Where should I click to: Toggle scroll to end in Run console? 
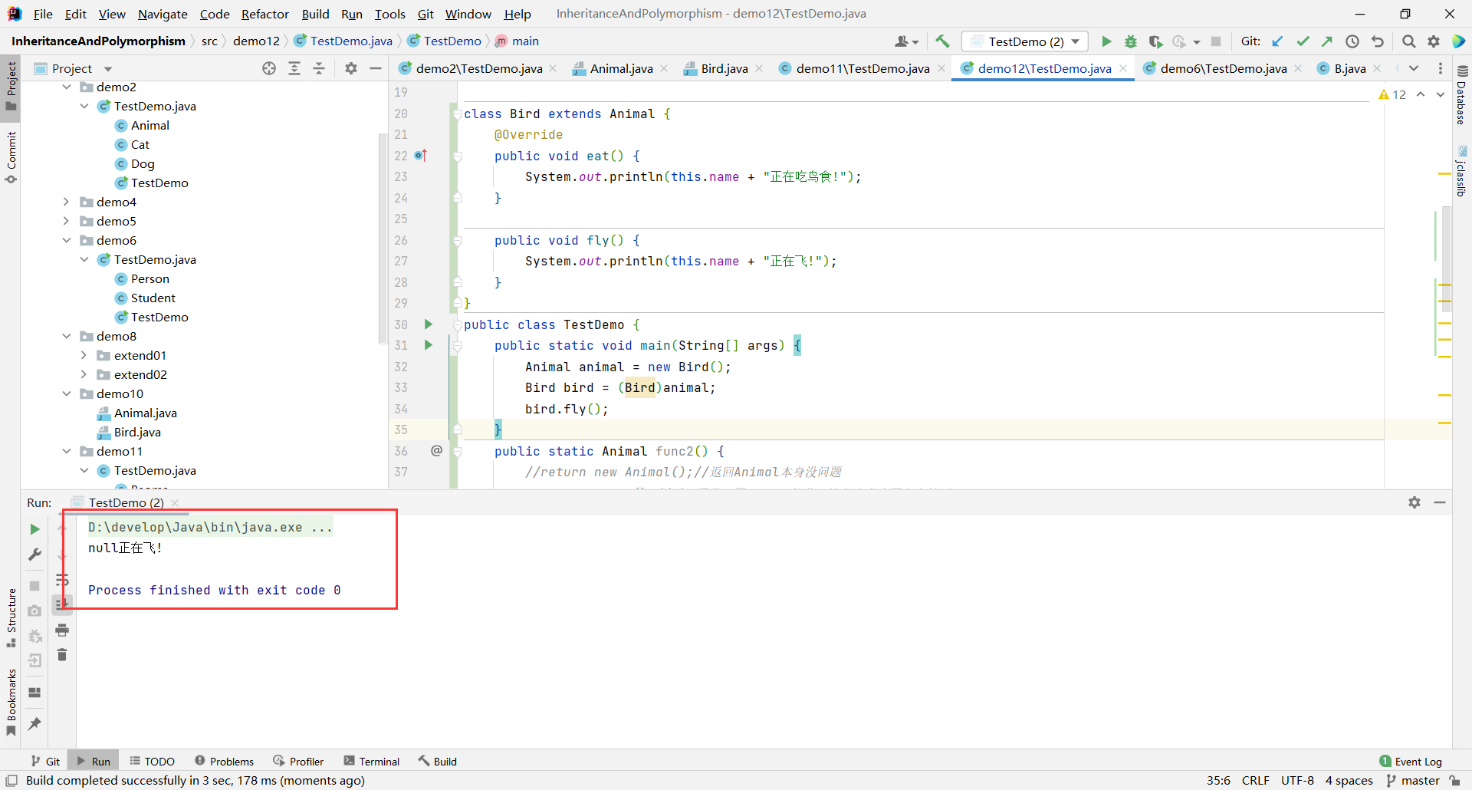coord(62,604)
